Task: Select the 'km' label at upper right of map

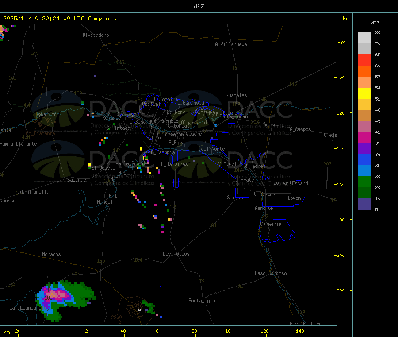Action: (x=346, y=19)
